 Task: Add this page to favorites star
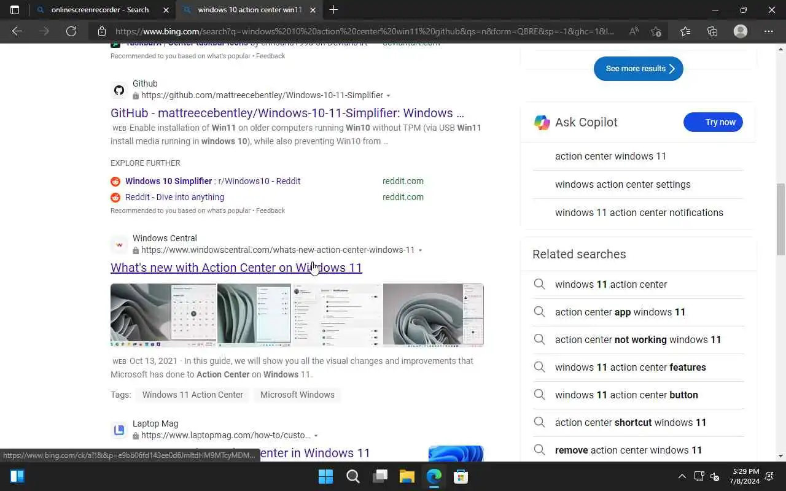coord(656,31)
